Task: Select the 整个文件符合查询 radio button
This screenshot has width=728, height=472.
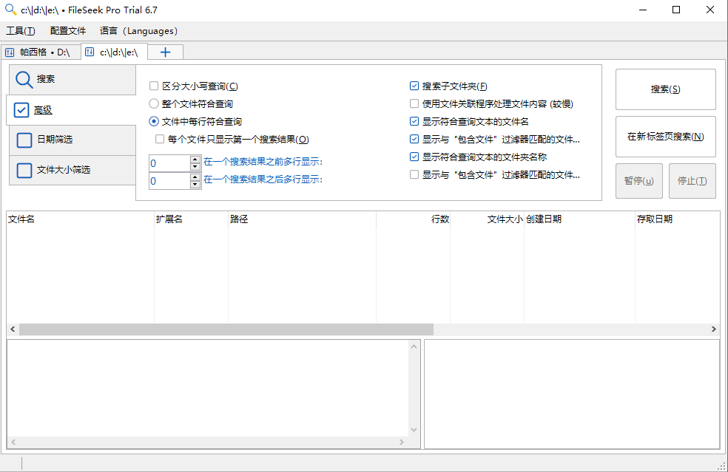Action: click(x=154, y=103)
